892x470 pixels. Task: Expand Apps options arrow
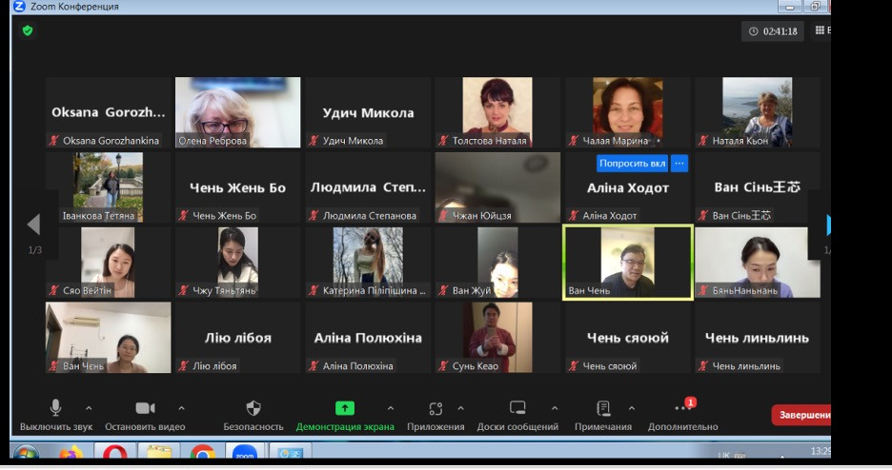click(461, 407)
